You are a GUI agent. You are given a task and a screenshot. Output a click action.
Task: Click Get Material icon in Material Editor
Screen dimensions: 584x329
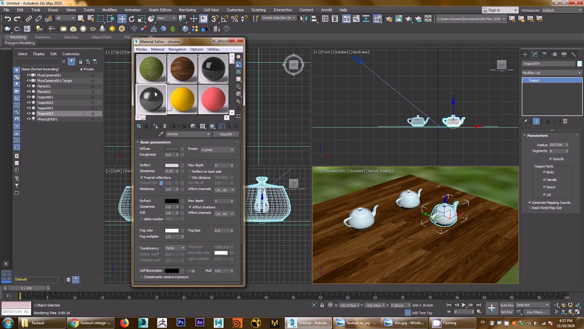point(139,126)
